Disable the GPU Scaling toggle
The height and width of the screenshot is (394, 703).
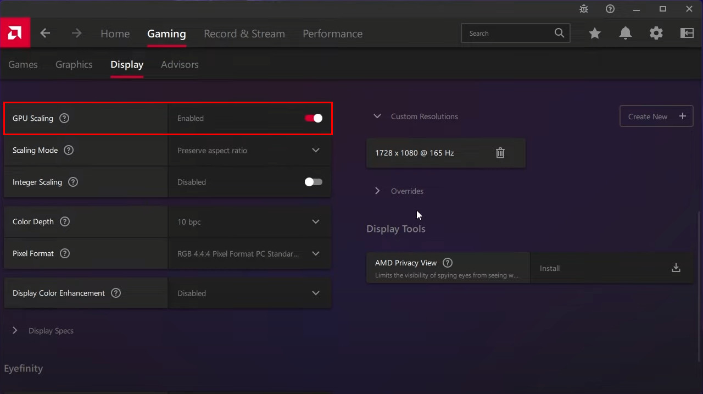pos(314,118)
